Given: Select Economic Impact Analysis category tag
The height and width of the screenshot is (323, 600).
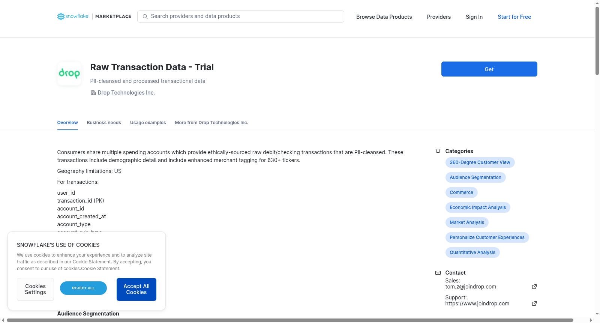Looking at the screenshot, I should click(478, 207).
